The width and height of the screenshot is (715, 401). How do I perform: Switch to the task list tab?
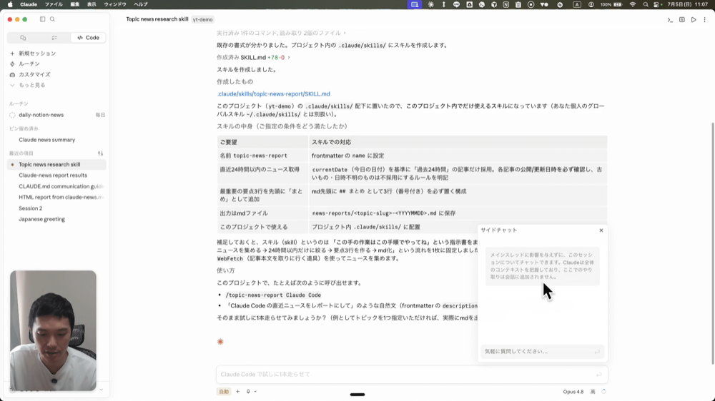54,38
